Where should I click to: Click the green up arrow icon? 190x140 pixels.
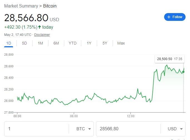pos(40,27)
